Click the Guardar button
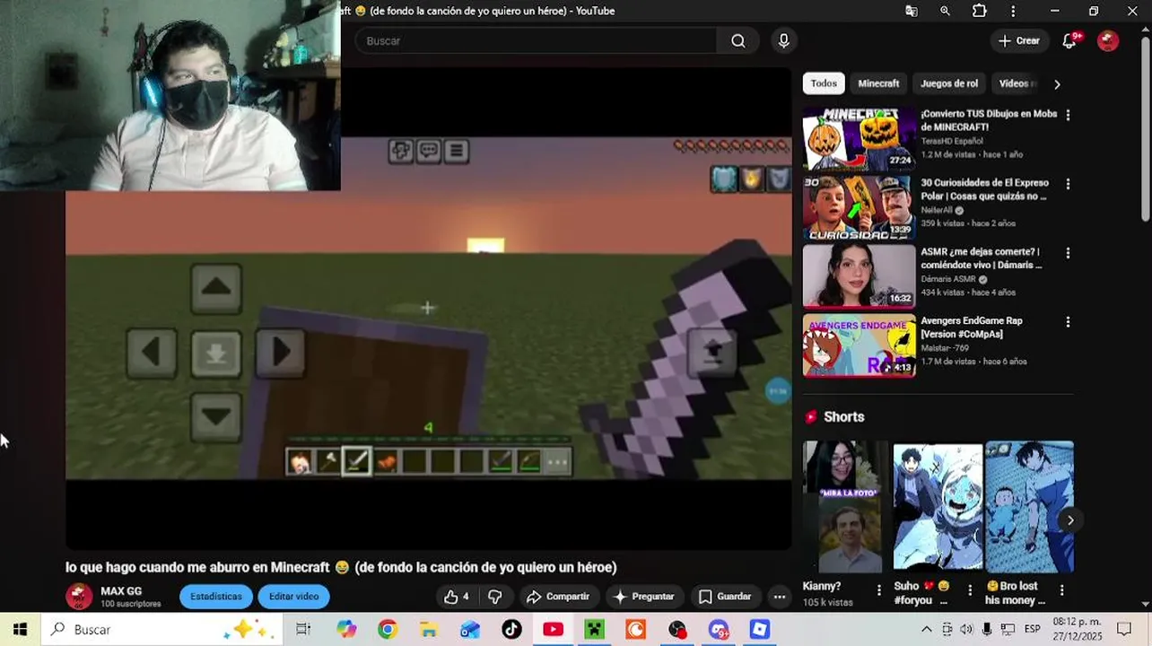The image size is (1152, 646). [725, 597]
